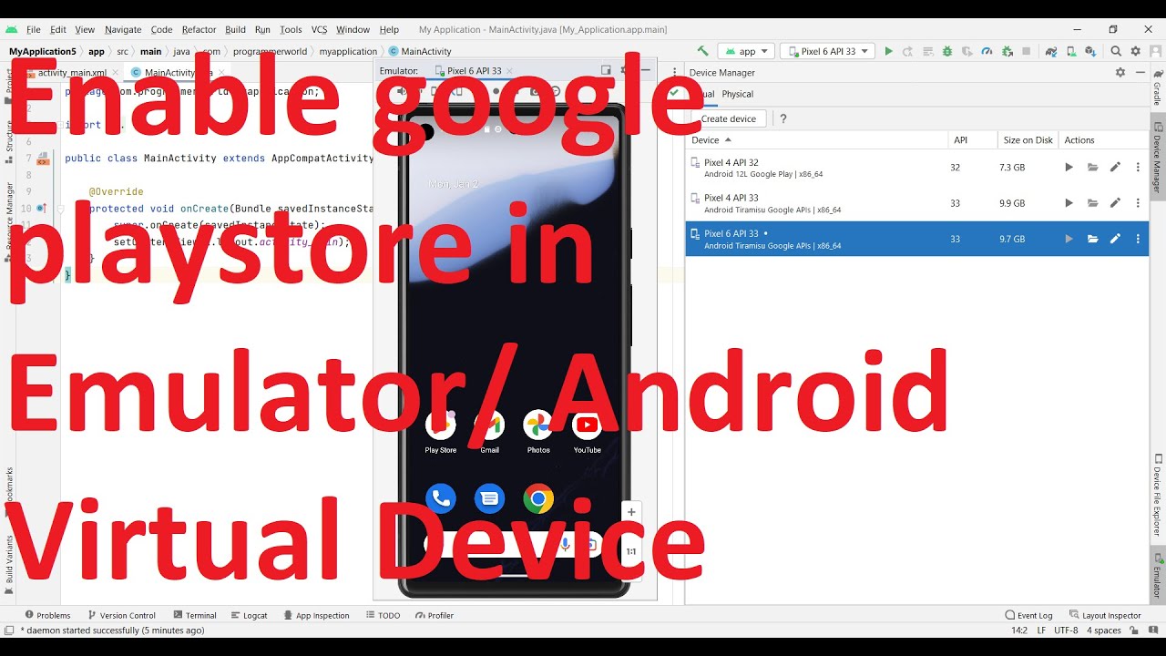
Task: Click the UTF-8 encoding status widget
Action: pyautogui.click(x=1066, y=630)
